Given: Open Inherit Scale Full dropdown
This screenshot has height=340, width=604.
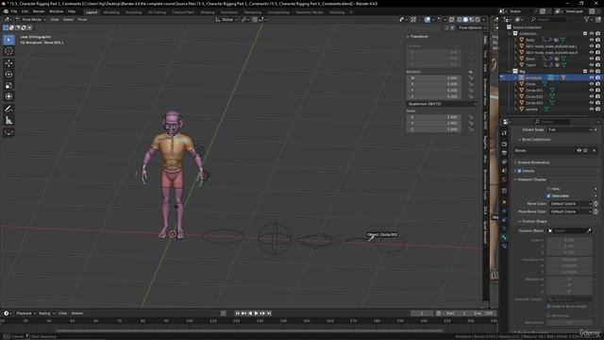Looking at the screenshot, I should (571, 130).
